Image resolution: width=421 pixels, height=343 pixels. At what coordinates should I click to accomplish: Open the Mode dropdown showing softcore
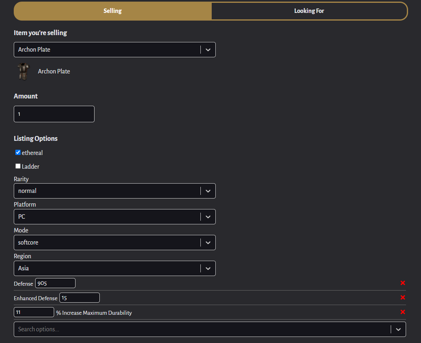point(115,243)
